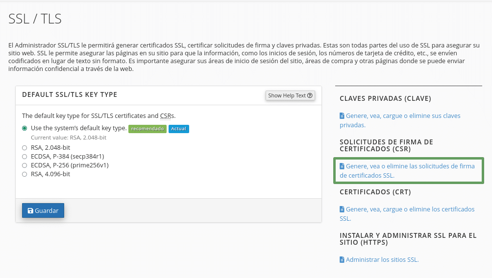Open the claves privadas management link
The height and width of the screenshot is (278, 492).
[400, 120]
